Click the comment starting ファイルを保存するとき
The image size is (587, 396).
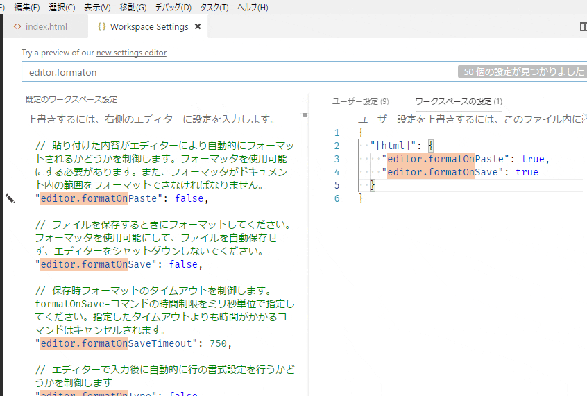click(x=163, y=238)
